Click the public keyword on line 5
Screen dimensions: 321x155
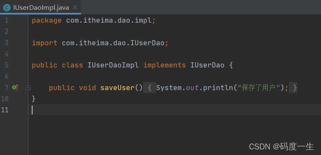tap(45, 65)
